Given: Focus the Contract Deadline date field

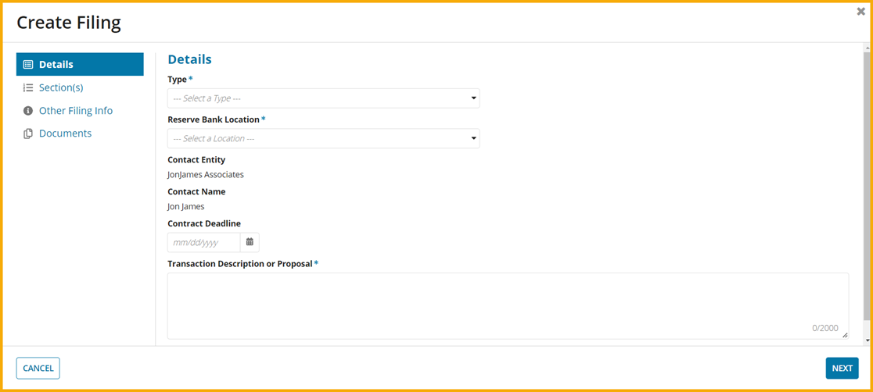Looking at the screenshot, I should coord(203,242).
